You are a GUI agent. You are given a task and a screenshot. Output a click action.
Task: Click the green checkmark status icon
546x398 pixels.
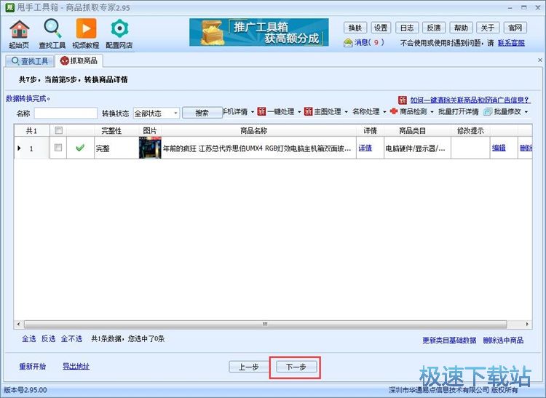pyautogui.click(x=80, y=148)
